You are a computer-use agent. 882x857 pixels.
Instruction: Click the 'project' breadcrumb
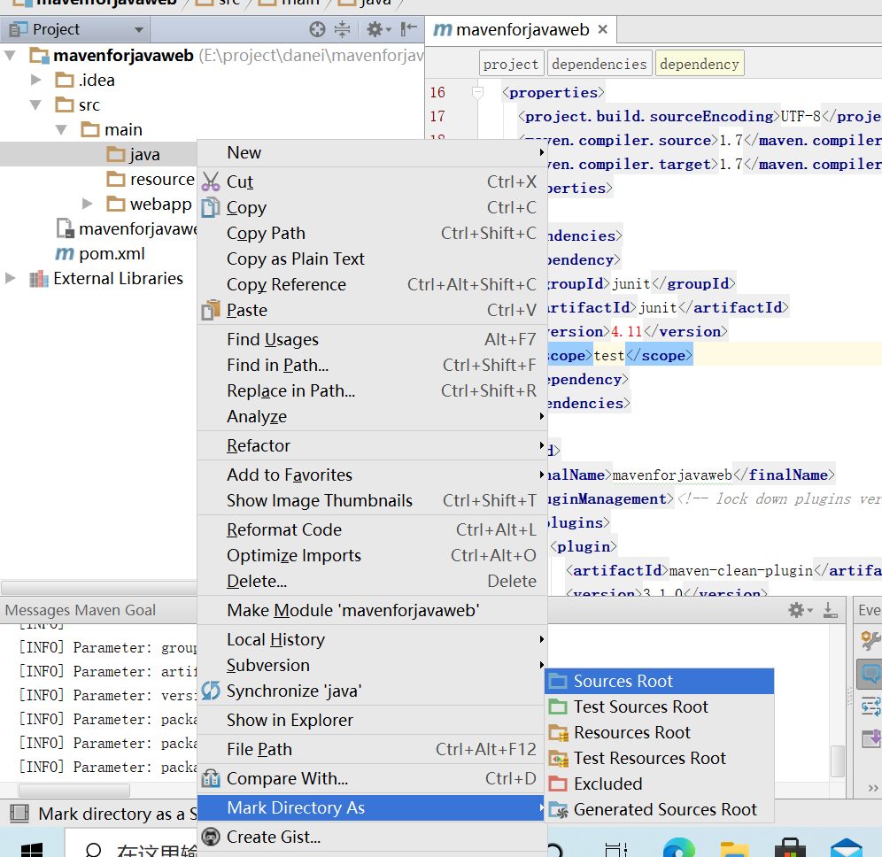[x=511, y=64]
